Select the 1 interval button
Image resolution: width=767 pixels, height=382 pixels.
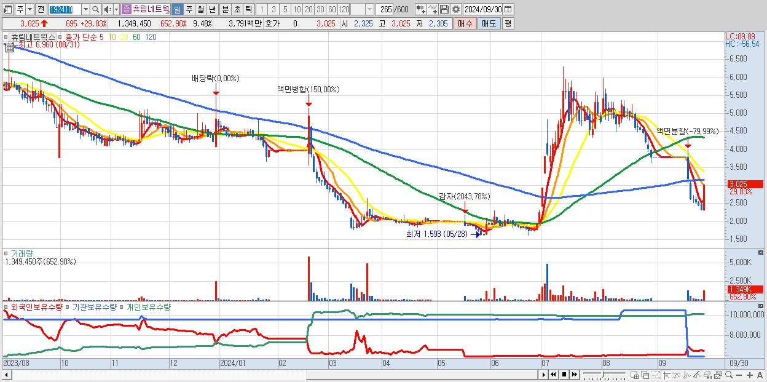click(262, 10)
